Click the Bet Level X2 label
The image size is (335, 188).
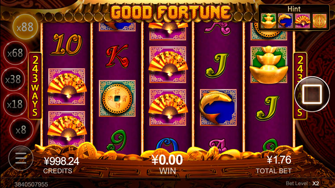[x=302, y=183]
